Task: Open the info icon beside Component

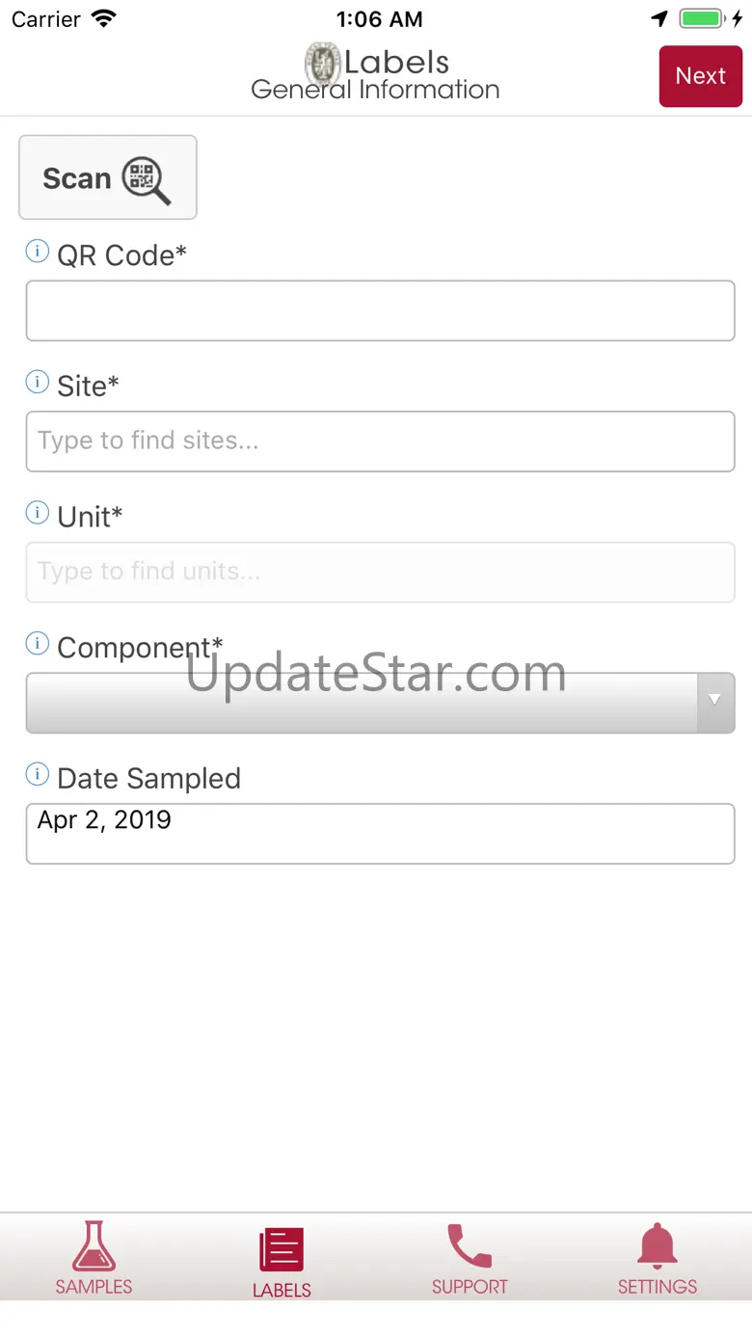Action: click(37, 644)
